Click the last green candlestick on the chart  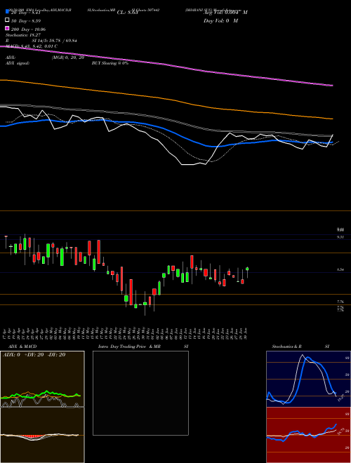[247, 269]
